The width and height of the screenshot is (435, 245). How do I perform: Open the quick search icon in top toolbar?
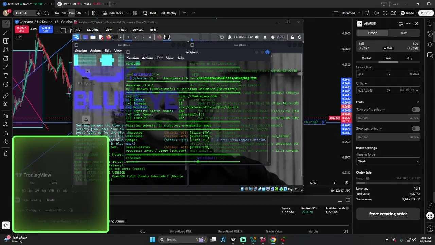pos(368,13)
